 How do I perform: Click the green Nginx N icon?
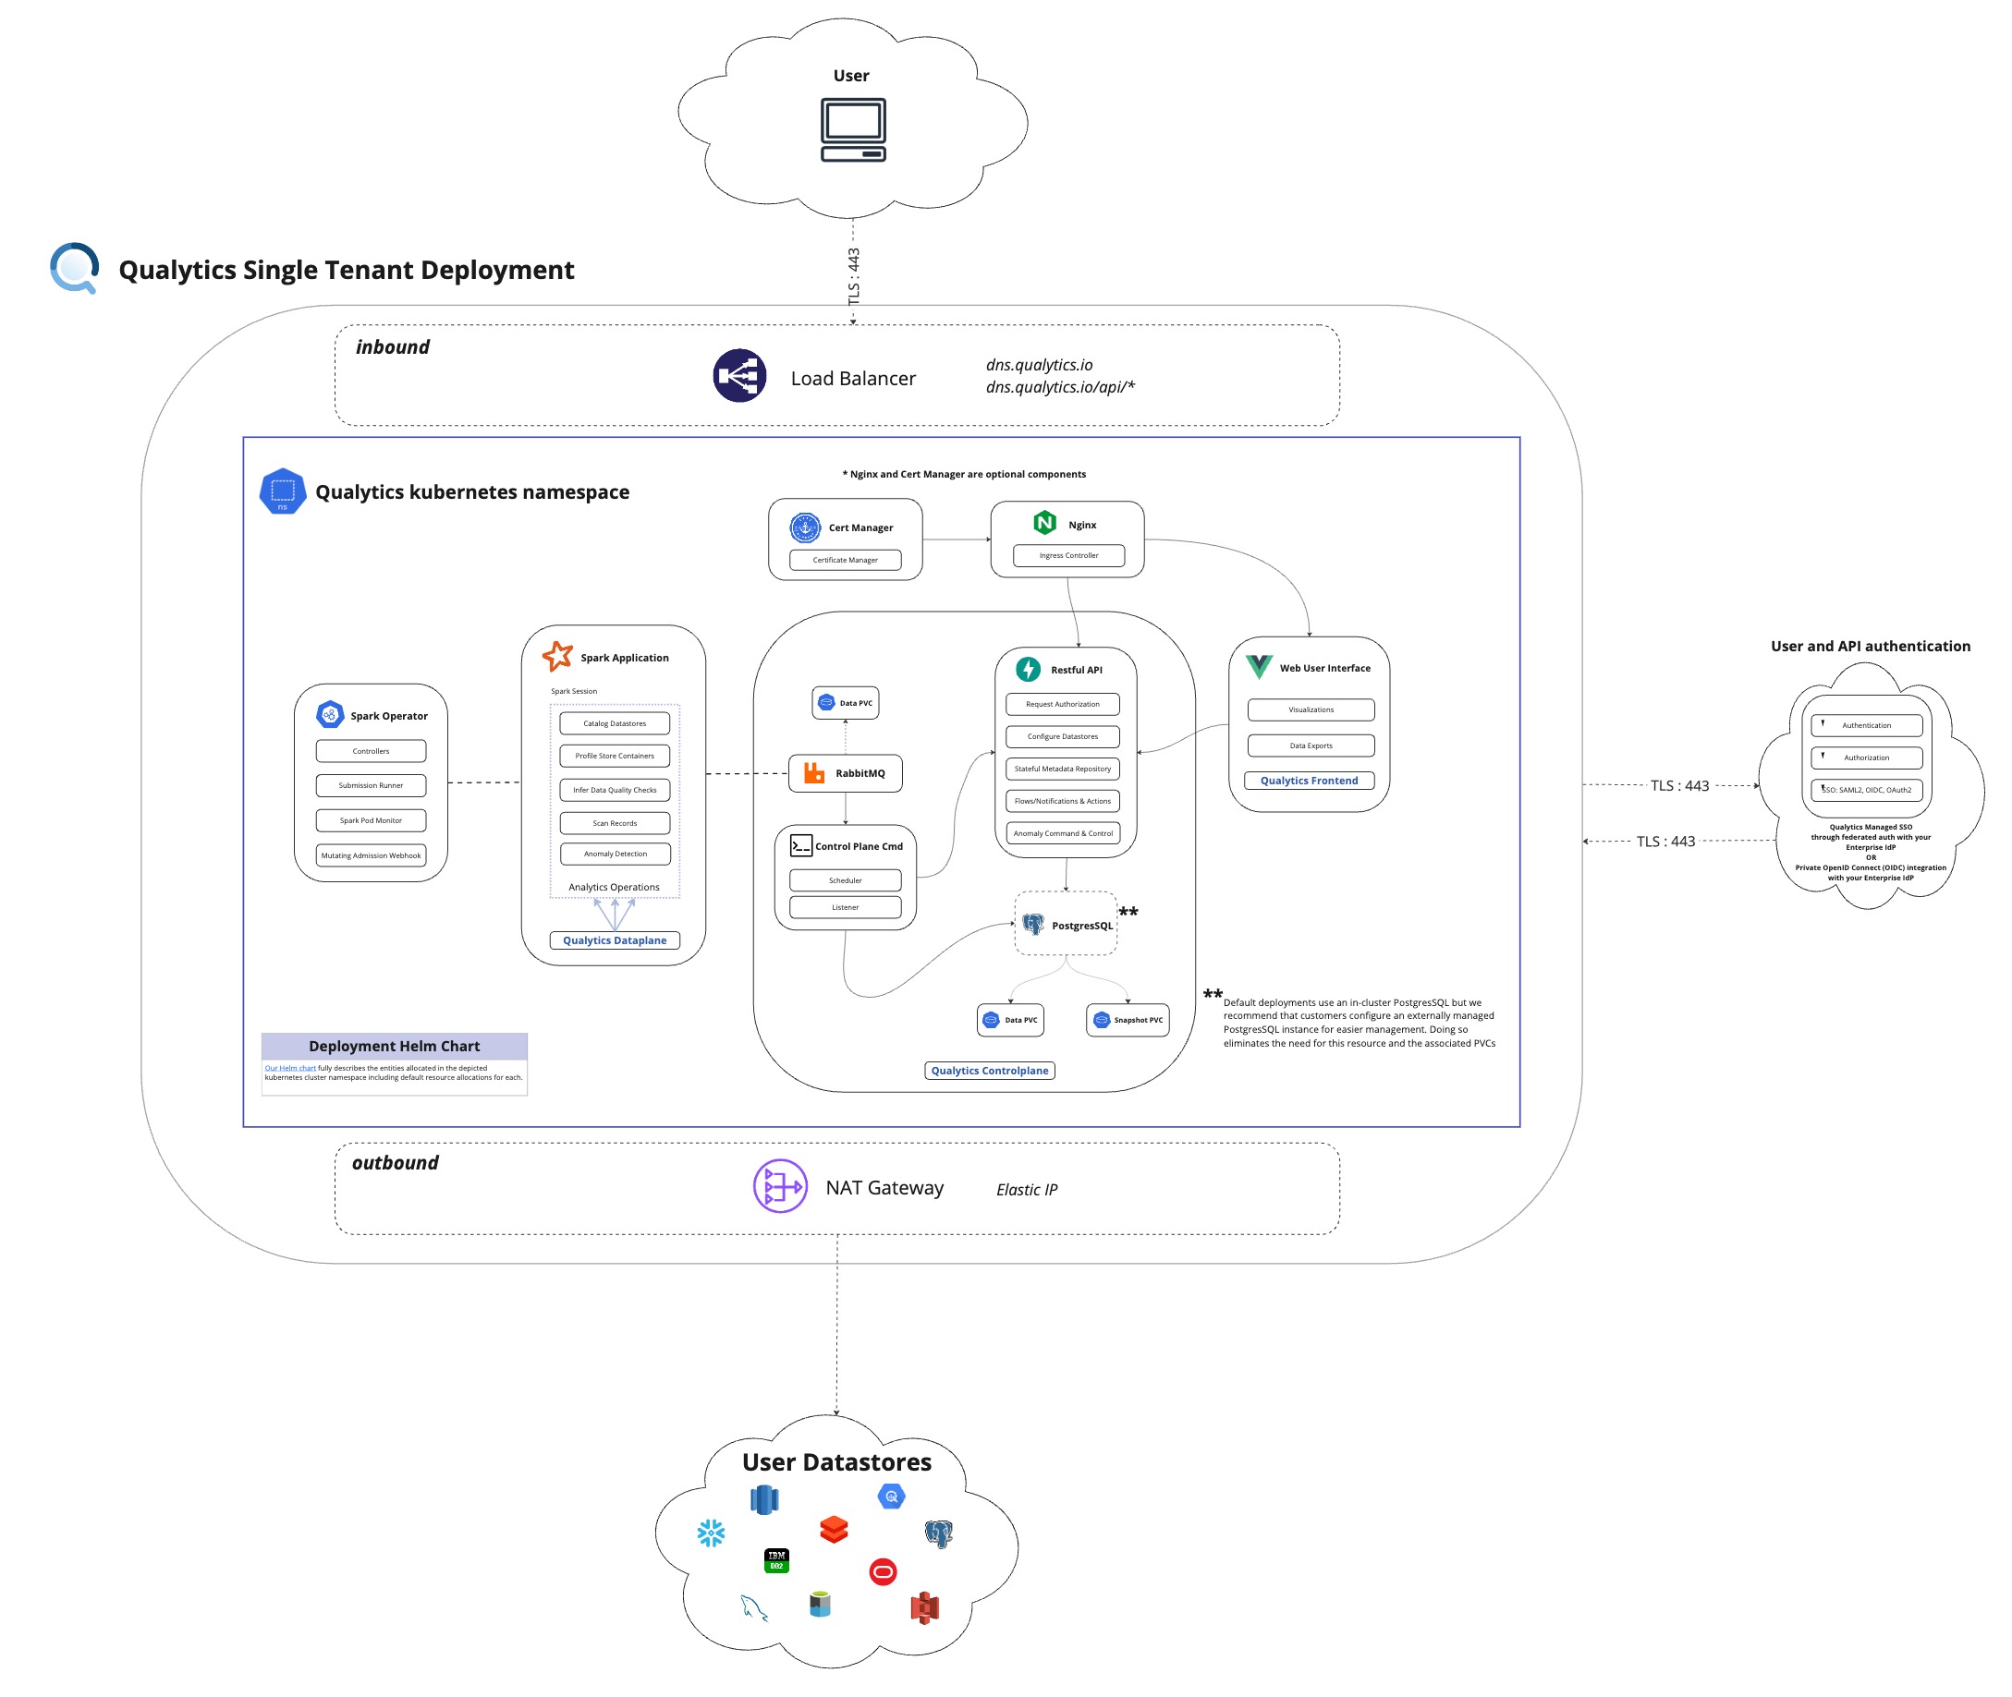(1044, 522)
